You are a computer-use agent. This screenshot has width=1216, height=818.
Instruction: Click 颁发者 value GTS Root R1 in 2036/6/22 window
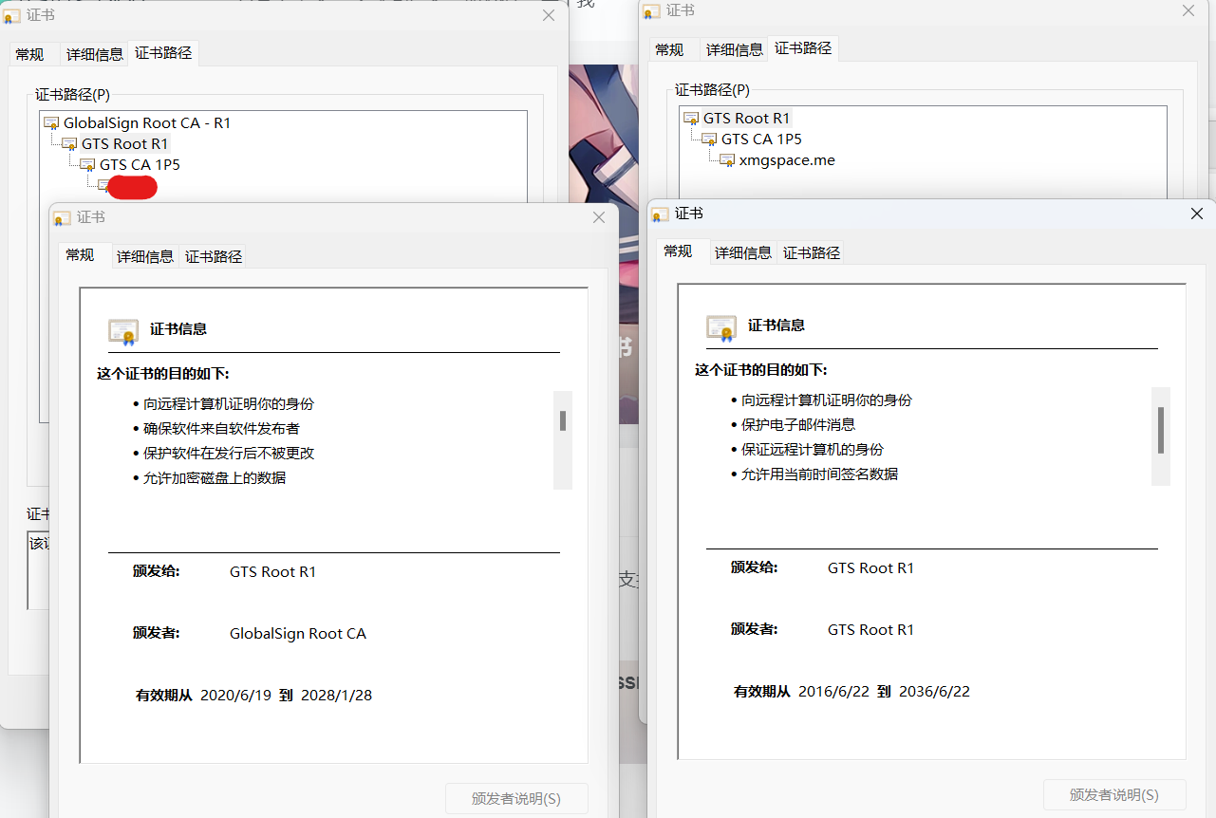click(870, 630)
